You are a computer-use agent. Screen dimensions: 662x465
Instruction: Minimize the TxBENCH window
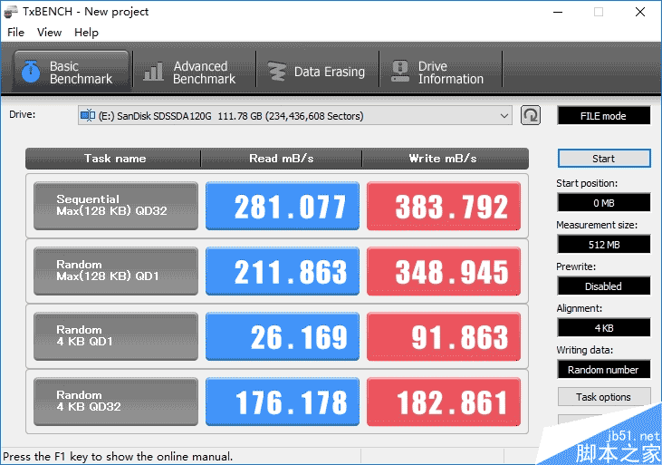click(558, 12)
